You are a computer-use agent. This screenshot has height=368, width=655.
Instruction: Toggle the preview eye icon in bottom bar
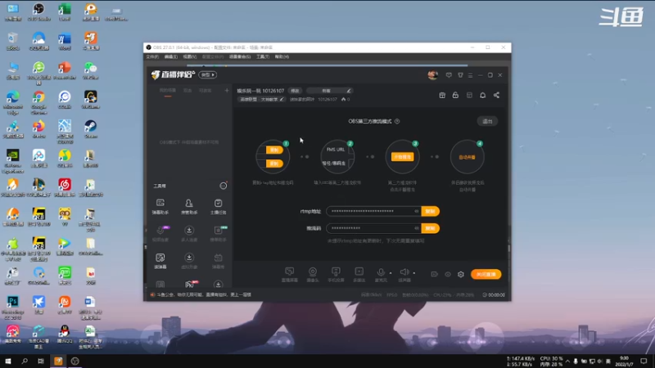448,274
